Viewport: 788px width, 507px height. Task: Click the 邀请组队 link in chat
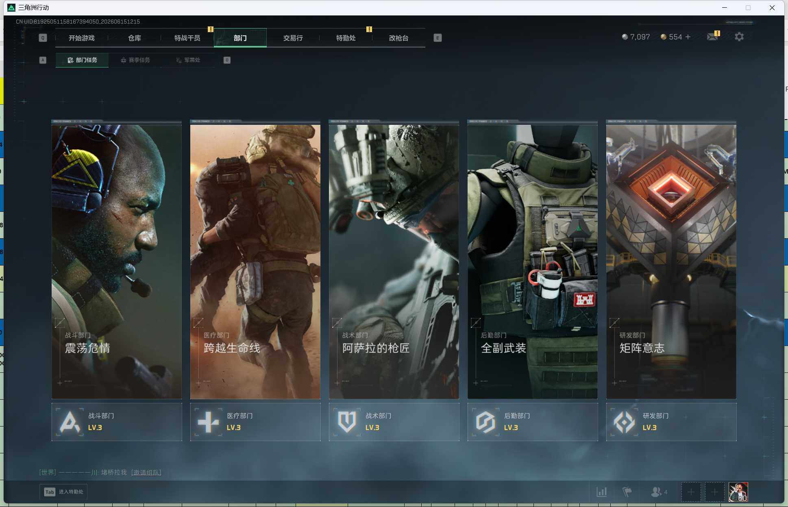[146, 472]
